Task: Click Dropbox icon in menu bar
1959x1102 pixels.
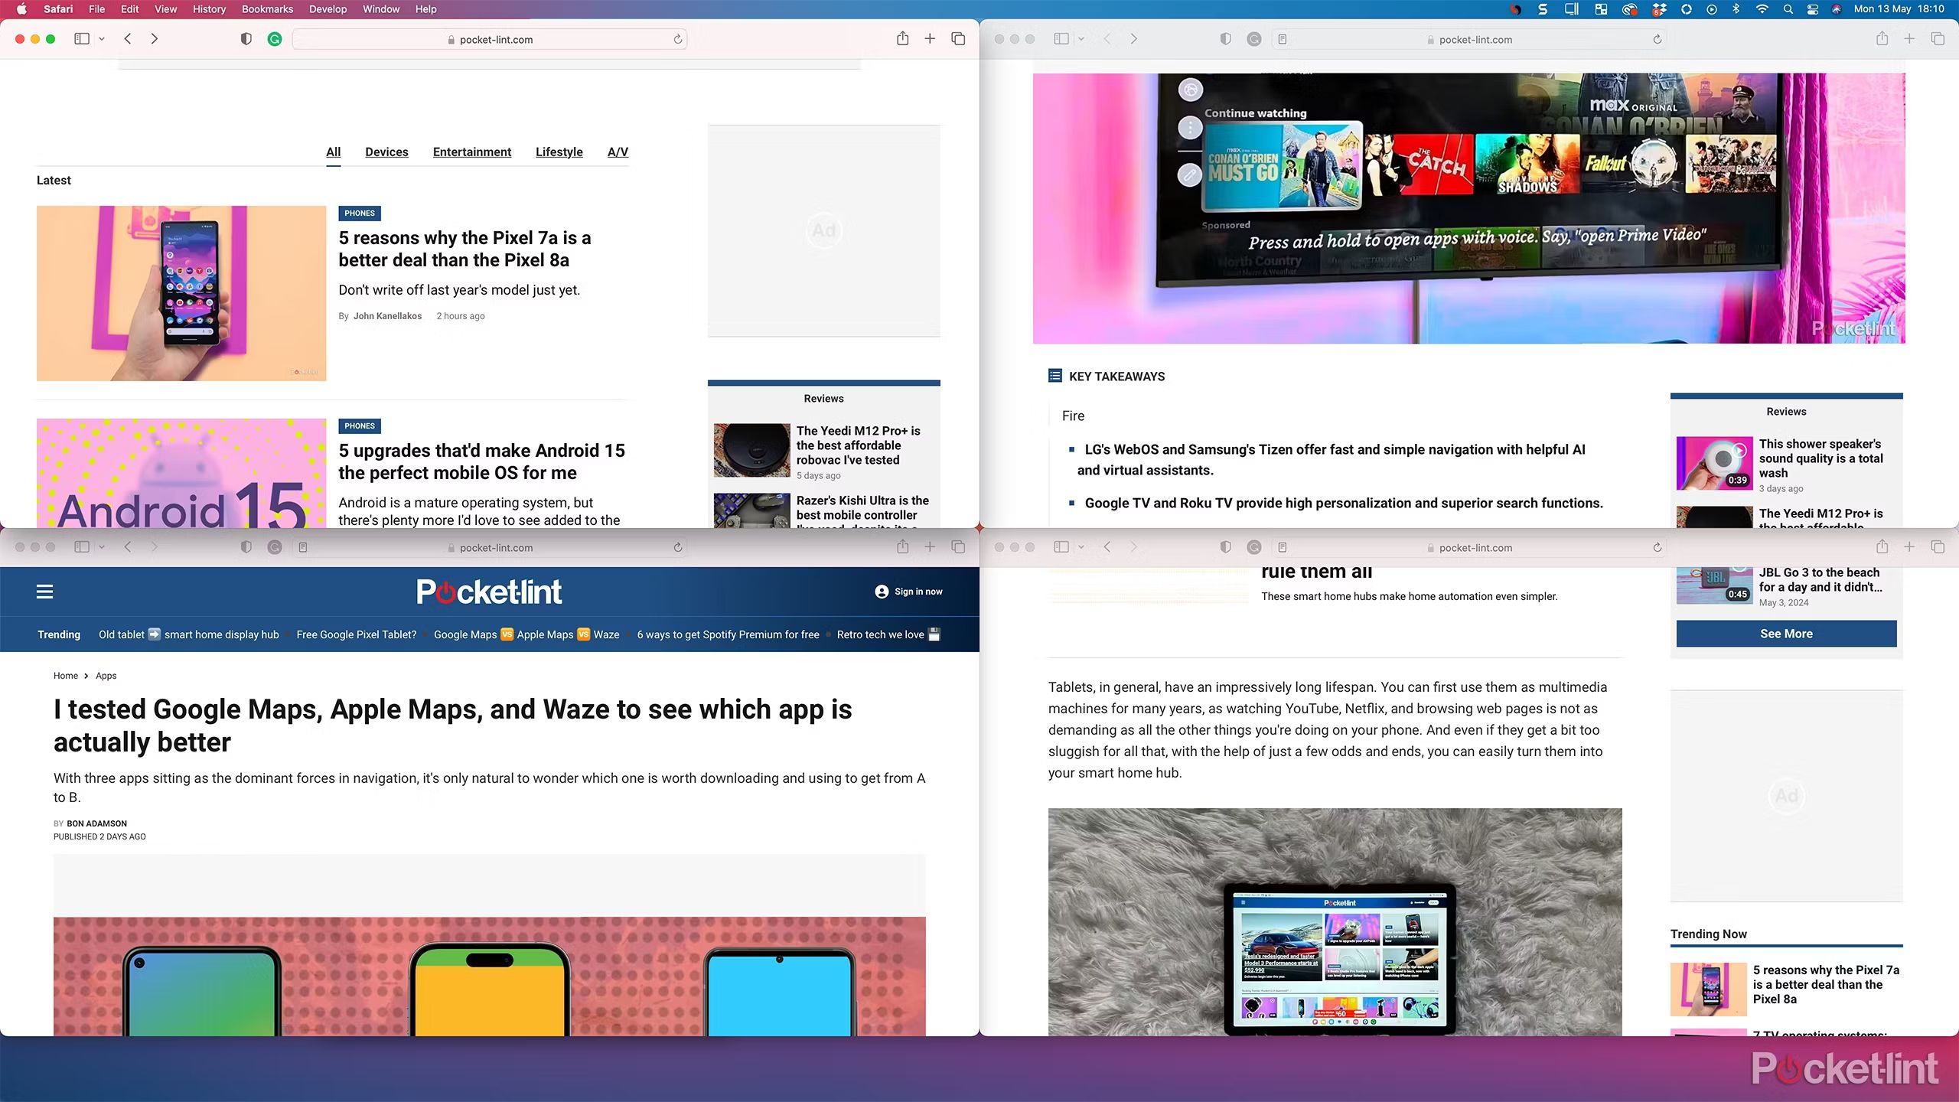Action: coord(1659,9)
